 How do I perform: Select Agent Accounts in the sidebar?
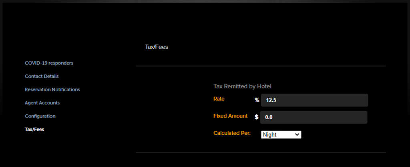pos(42,103)
